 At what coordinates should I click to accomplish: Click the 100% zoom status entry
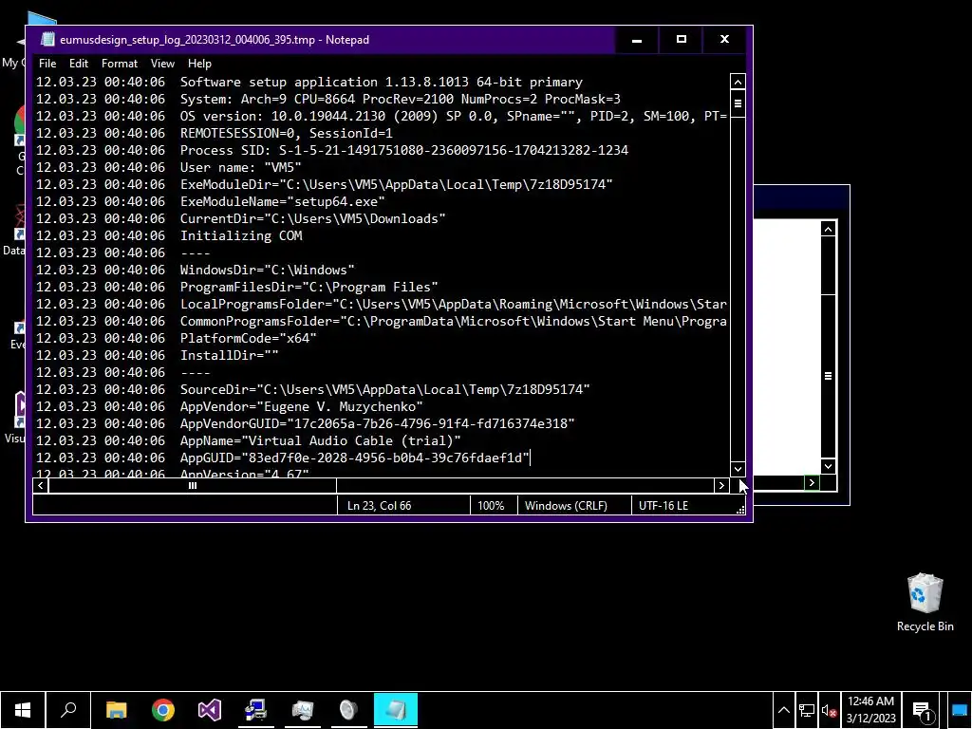coord(491,506)
